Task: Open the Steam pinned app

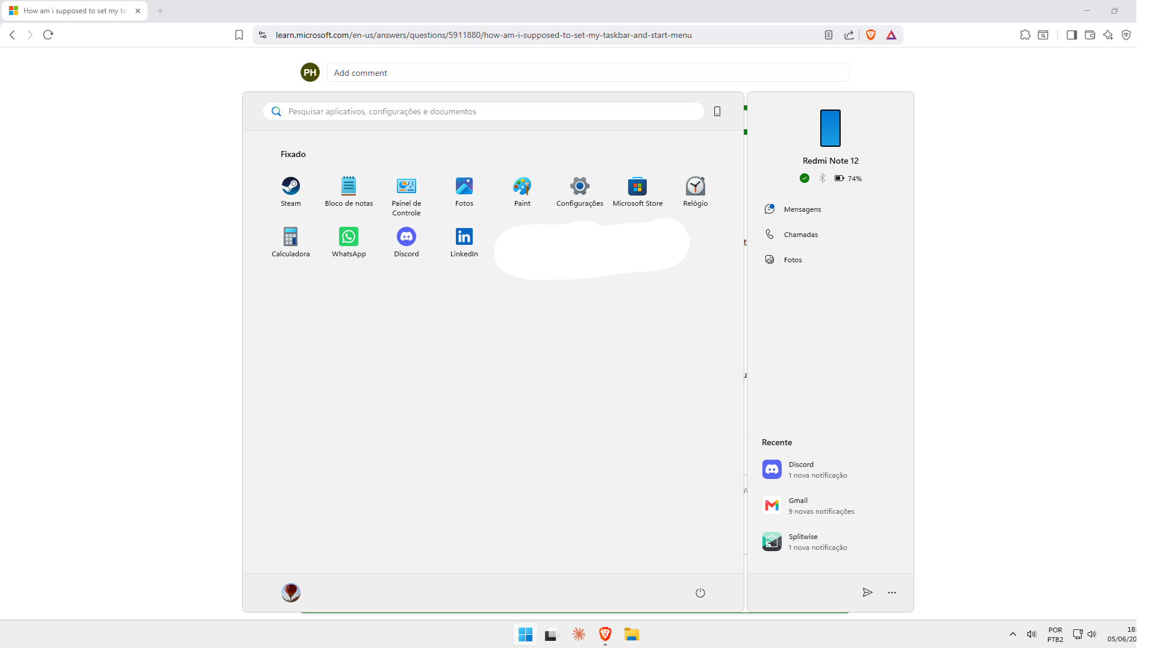Action: tap(290, 191)
